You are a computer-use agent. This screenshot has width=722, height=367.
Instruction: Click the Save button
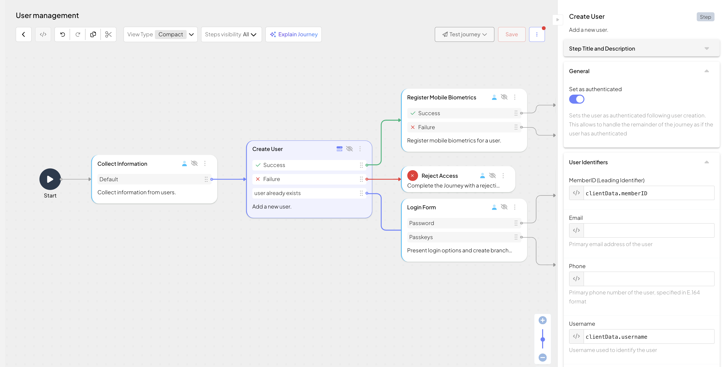pos(512,35)
